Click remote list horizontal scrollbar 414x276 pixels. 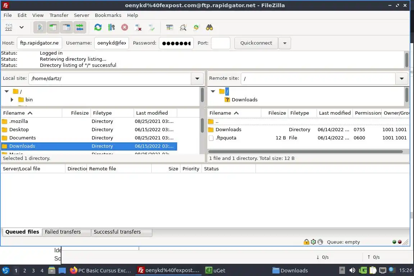[305, 152]
